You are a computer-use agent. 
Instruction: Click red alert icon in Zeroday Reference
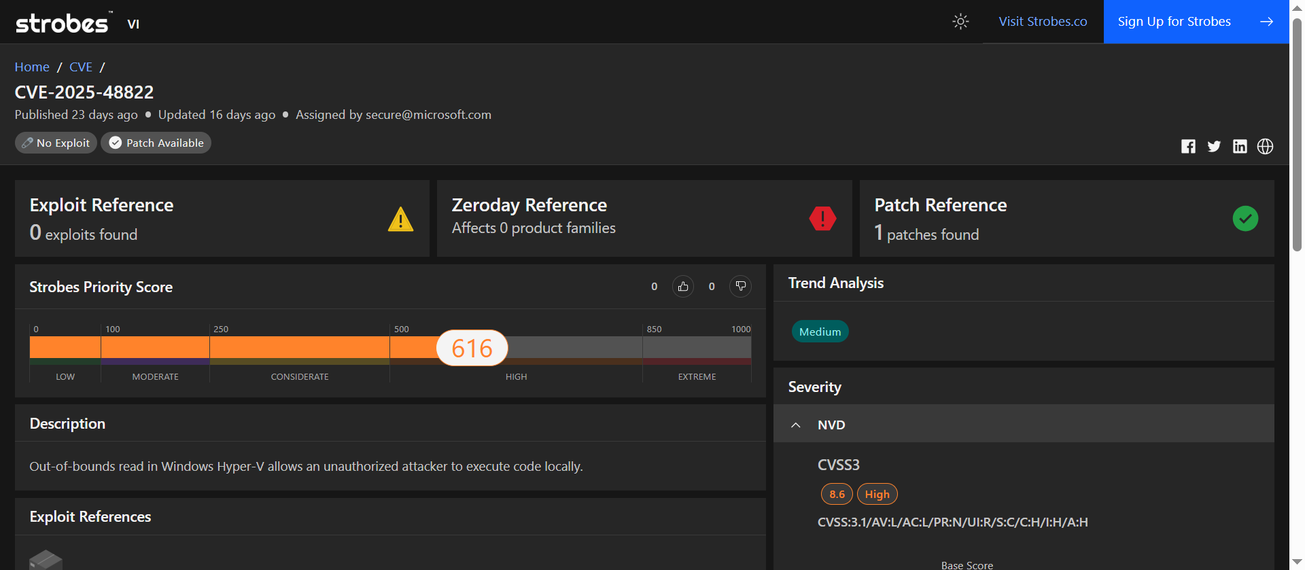[x=822, y=219]
